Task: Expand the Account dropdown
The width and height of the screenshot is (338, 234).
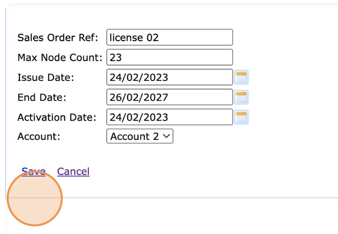Action: 140,136
